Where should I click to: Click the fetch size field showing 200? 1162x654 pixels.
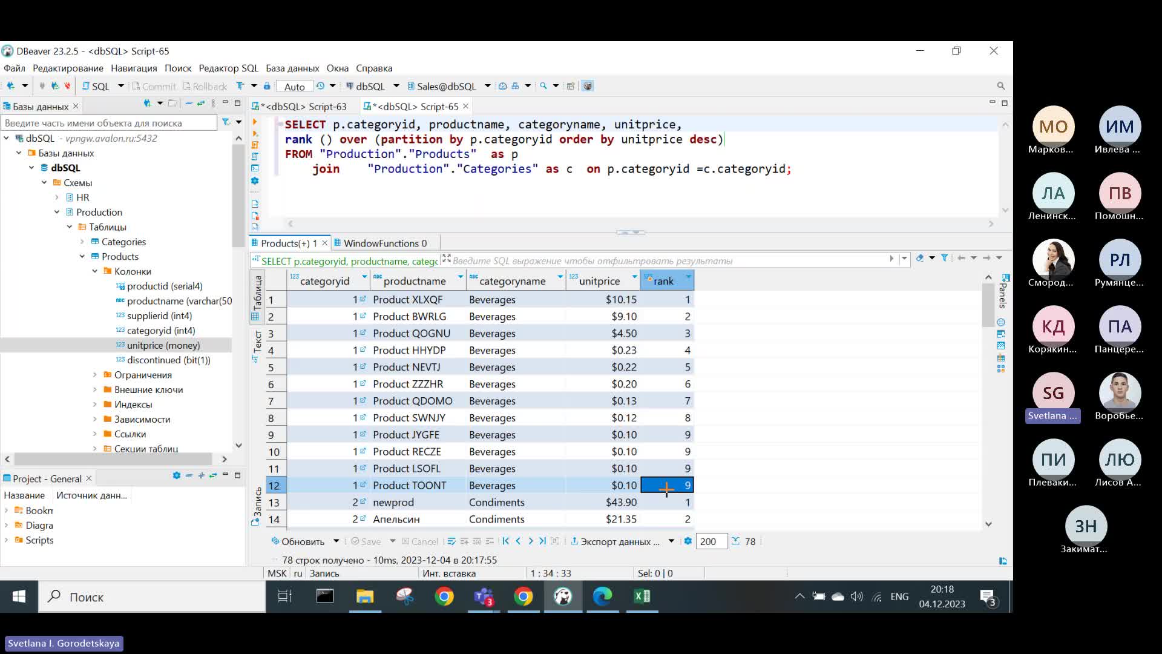(x=711, y=541)
